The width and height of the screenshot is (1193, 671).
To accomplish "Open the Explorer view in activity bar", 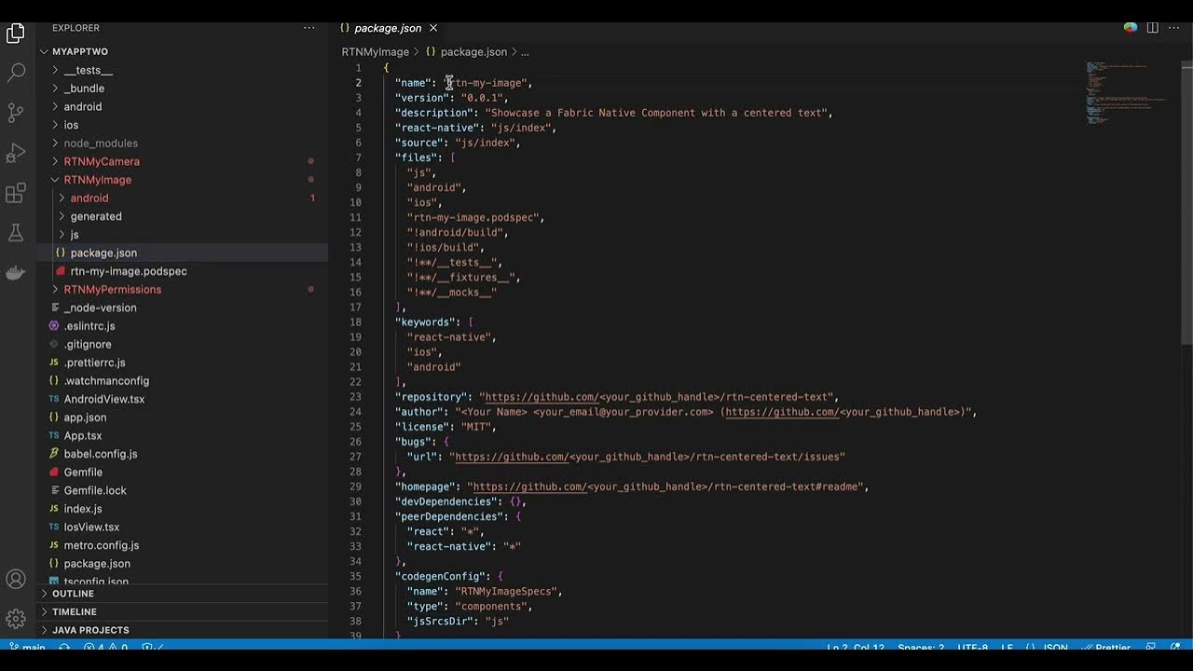I will [16, 34].
